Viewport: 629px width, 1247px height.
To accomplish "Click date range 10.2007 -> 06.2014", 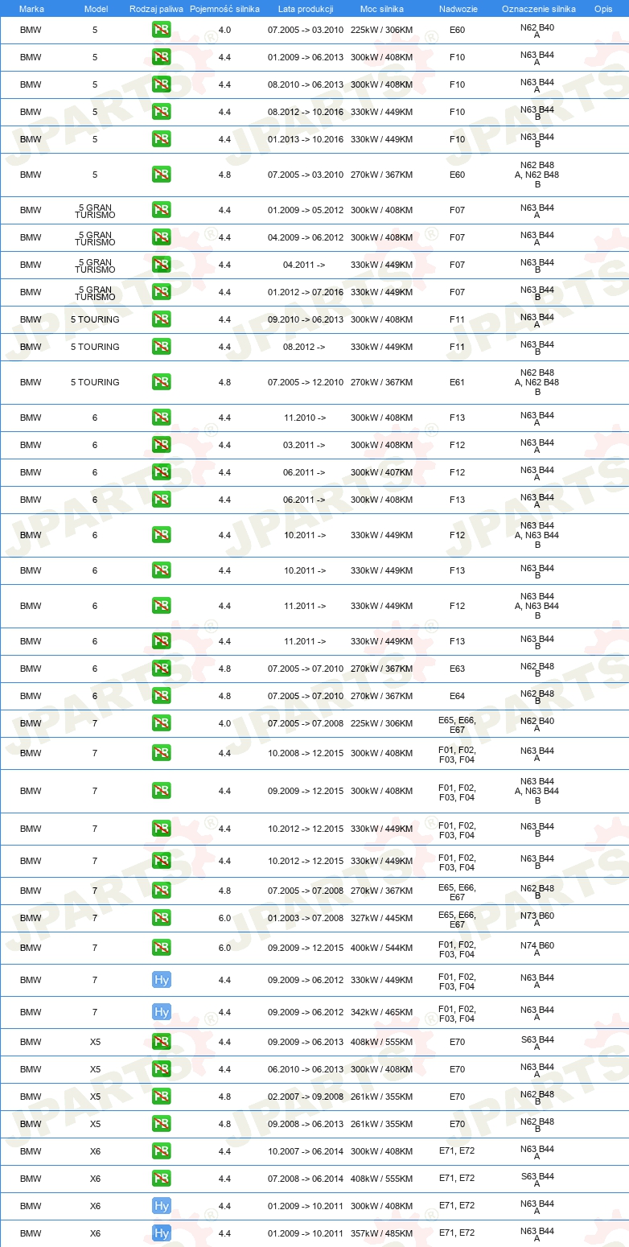I will click(306, 1151).
